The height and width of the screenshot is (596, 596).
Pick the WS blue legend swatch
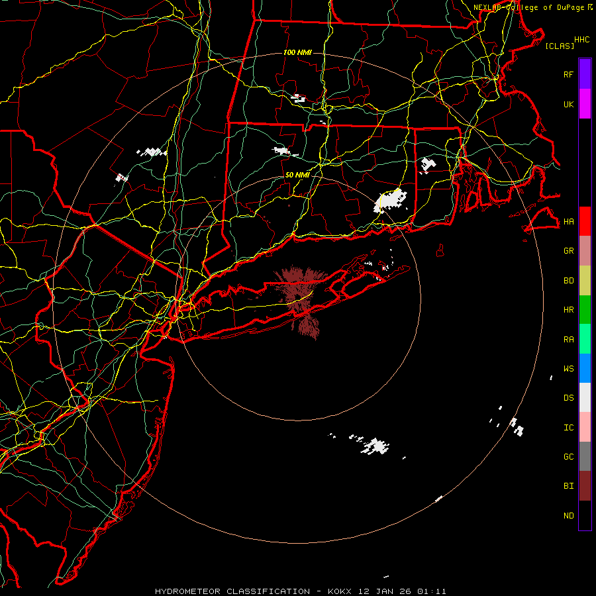[585, 368]
